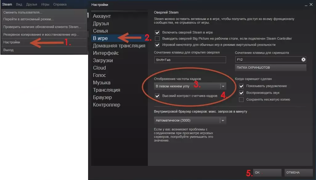
Task: Open Браузер settings section
Action: tap(119, 98)
